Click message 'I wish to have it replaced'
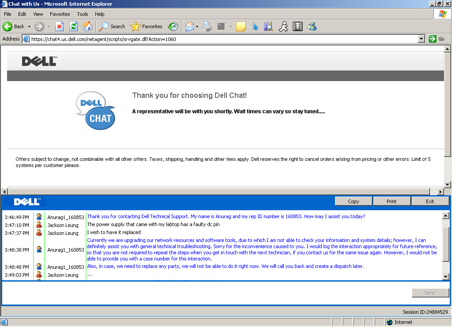 (x=114, y=232)
